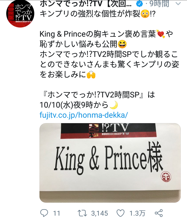Retweet this post via arrows icon
This screenshot has width=187, height=219.
[x=82, y=213]
